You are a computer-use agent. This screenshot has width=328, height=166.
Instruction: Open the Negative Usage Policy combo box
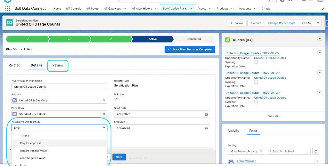(59, 128)
